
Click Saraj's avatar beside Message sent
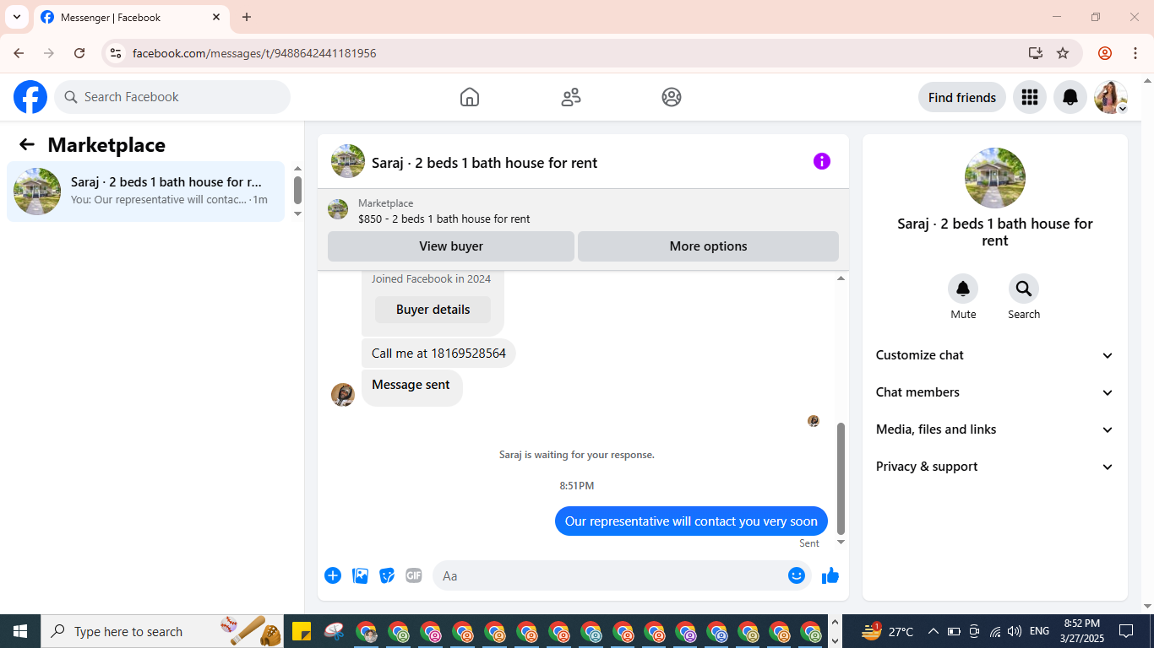[x=343, y=395]
